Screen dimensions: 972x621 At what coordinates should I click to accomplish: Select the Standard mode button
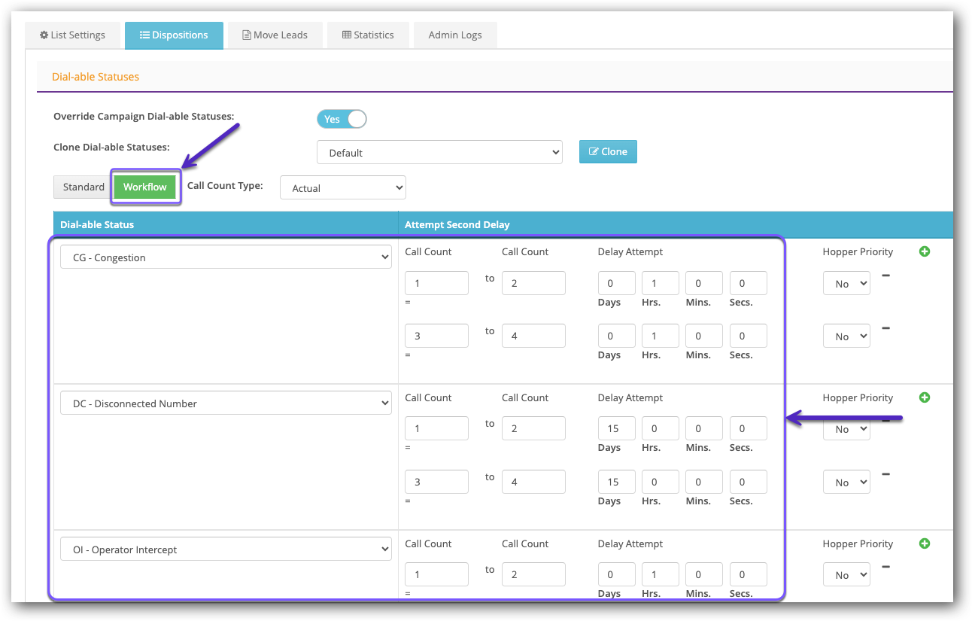coord(83,187)
